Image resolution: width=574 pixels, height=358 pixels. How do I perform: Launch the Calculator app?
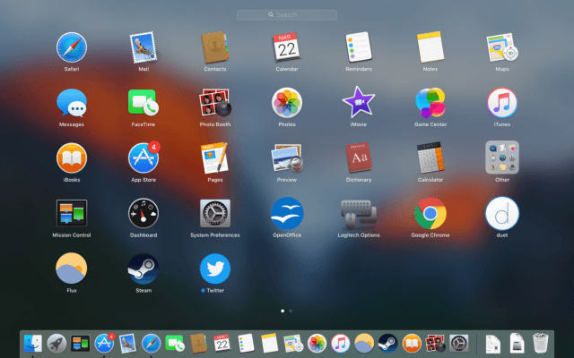point(430,158)
